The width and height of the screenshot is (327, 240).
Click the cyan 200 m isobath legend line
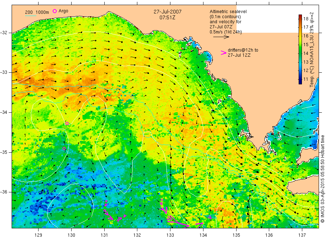[x=31, y=16]
